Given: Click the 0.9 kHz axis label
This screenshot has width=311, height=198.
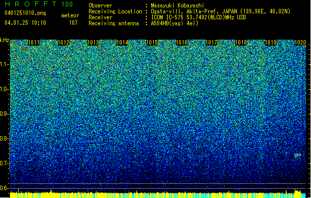Looking at the screenshot, I should 4,114.
